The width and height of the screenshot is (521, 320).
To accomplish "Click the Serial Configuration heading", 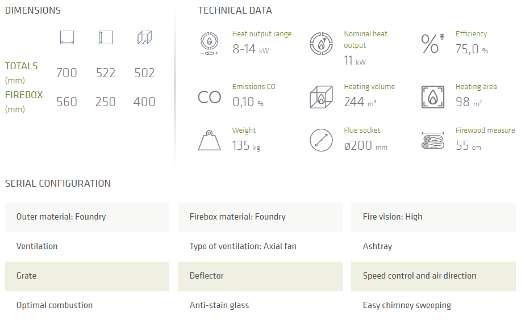I will tap(58, 183).
